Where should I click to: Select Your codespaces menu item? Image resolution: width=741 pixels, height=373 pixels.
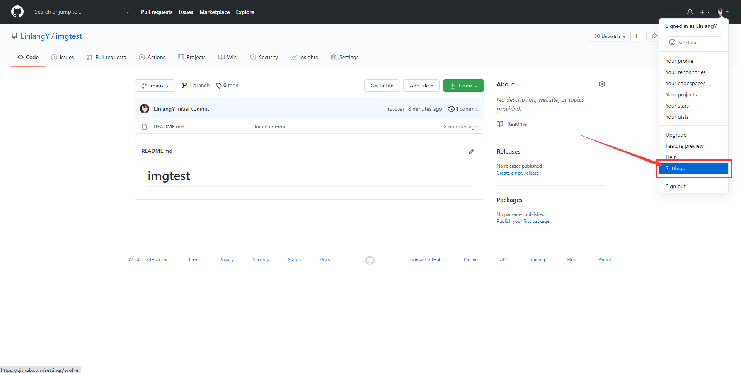693,83
